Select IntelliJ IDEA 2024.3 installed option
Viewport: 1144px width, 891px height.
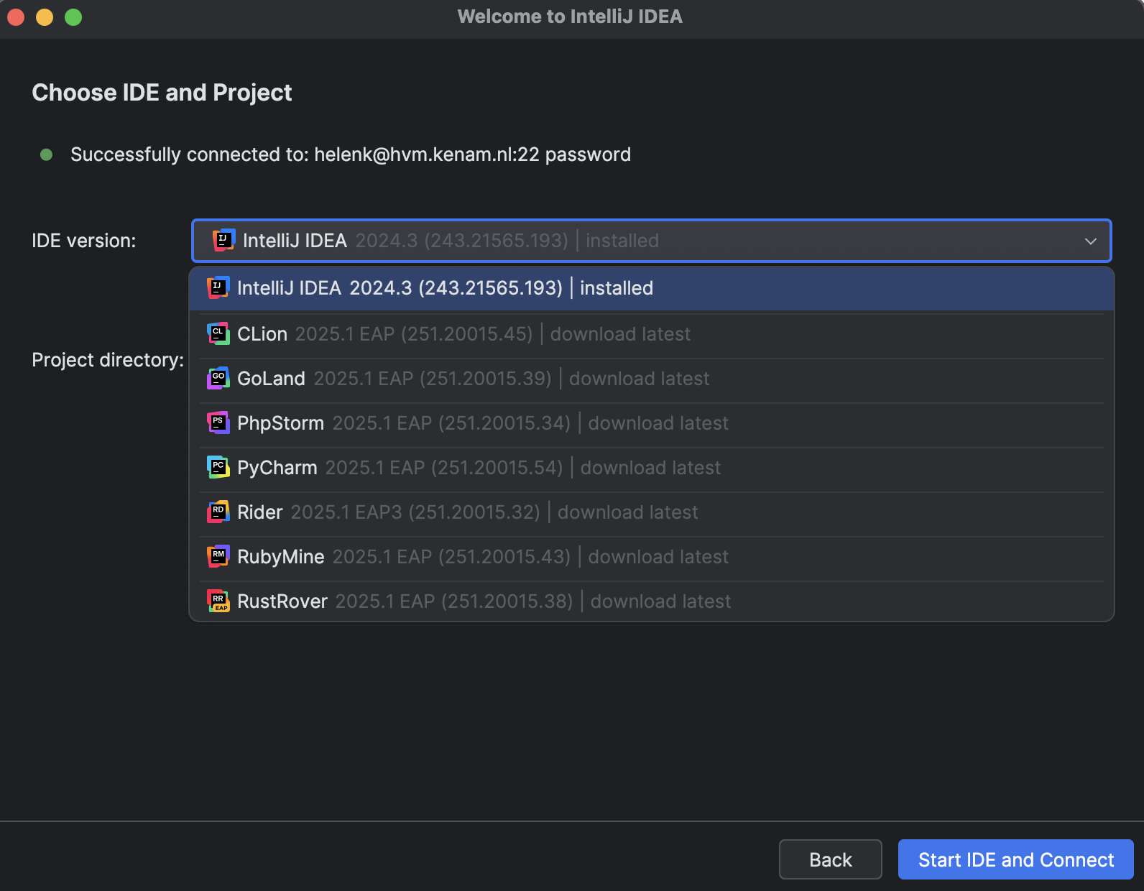pos(445,288)
